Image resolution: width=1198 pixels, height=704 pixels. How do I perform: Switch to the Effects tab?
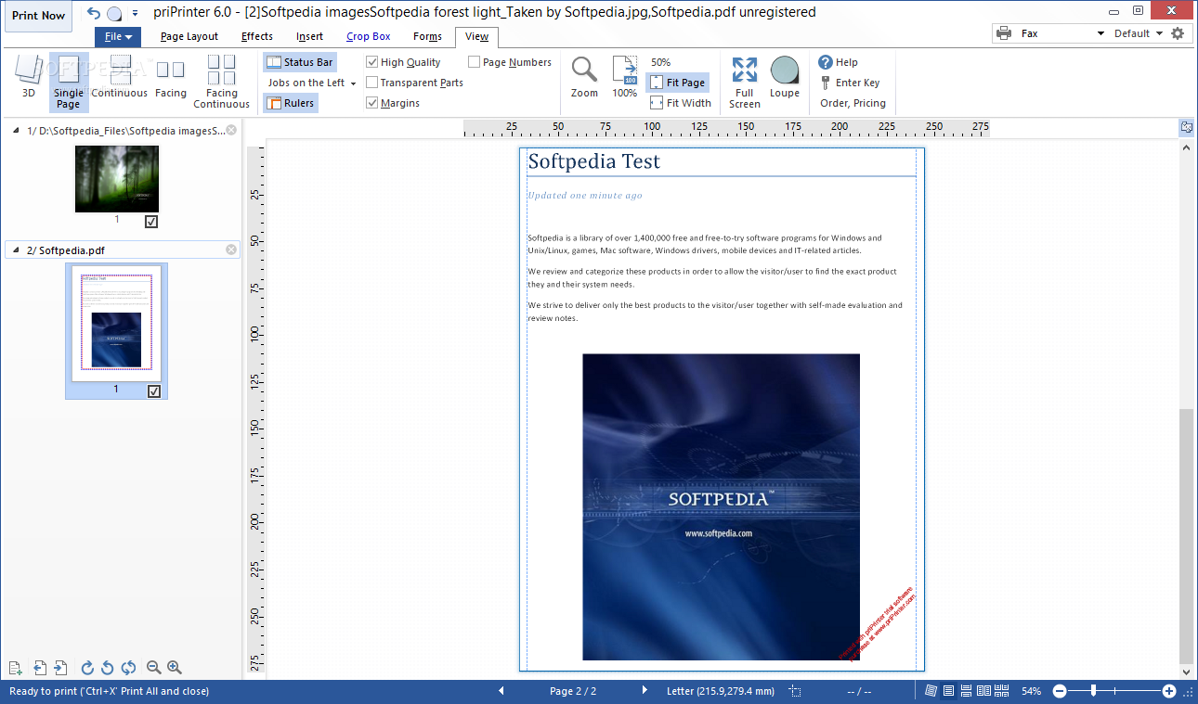coord(257,37)
